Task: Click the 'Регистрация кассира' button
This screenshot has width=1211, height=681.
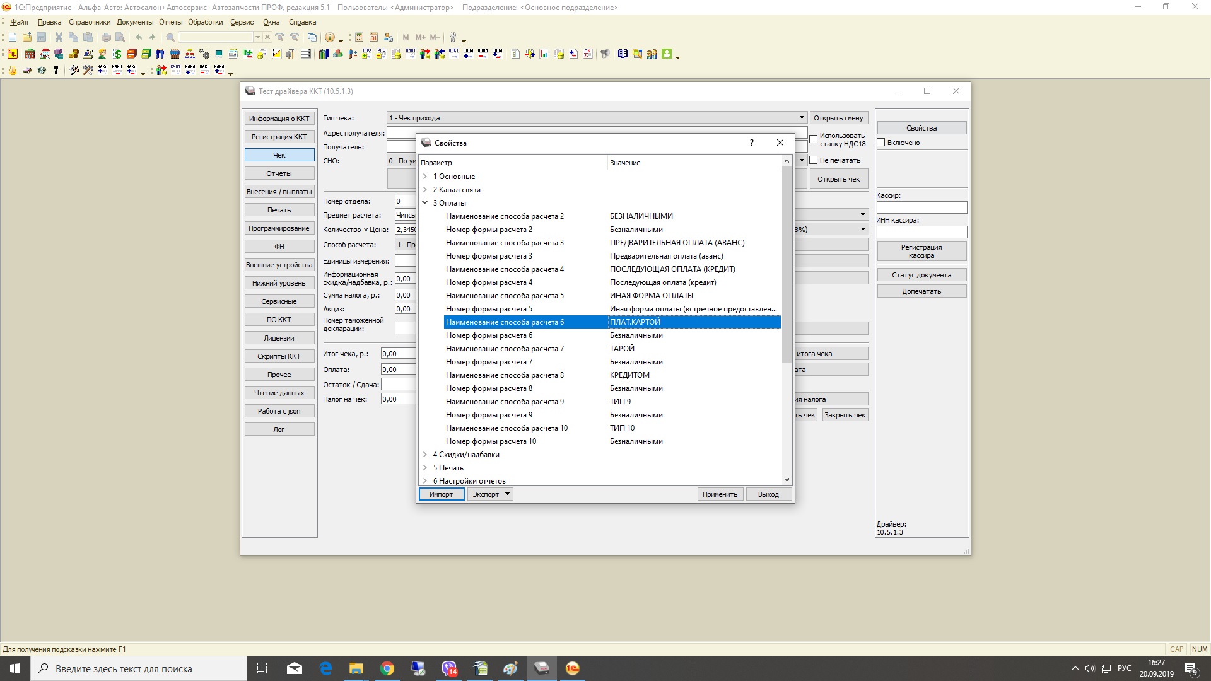Action: pos(921,252)
